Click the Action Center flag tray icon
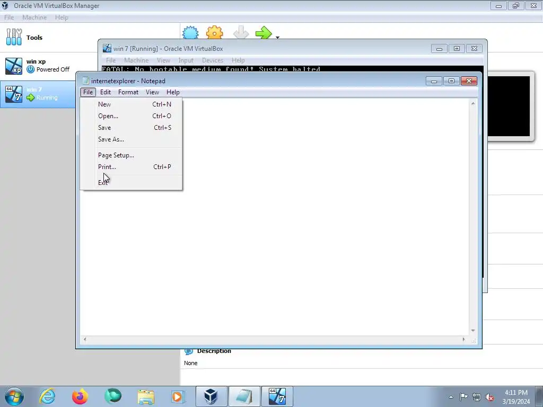Image resolution: width=543 pixels, height=407 pixels. point(463,396)
